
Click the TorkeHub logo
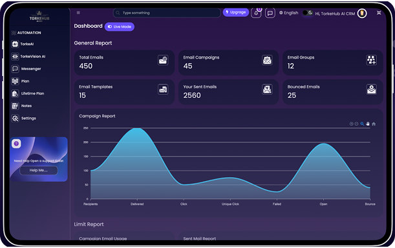(x=39, y=17)
